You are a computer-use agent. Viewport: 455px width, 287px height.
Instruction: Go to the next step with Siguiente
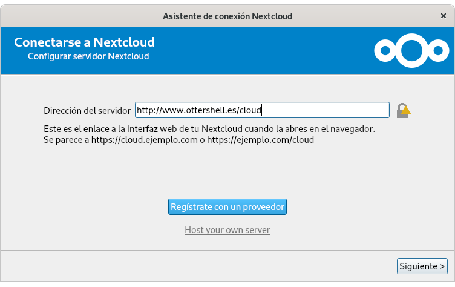tap(422, 266)
